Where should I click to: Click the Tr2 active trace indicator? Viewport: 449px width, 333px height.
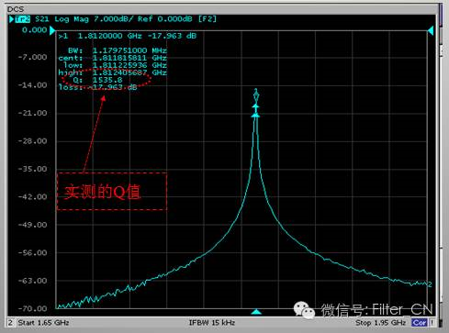click(23, 19)
